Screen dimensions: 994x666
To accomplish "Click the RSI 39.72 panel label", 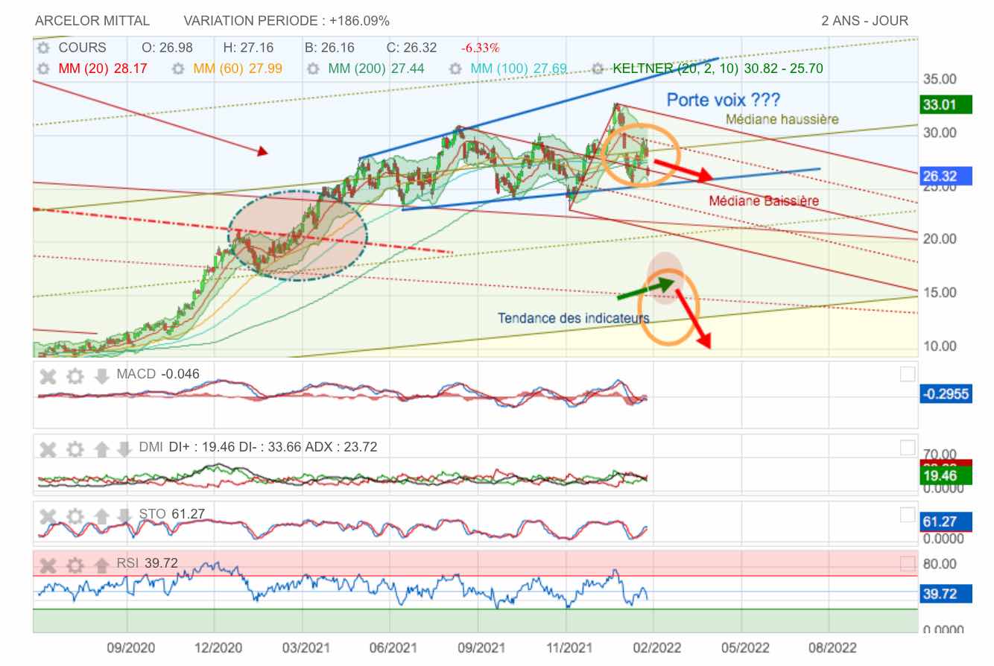I will [x=147, y=563].
